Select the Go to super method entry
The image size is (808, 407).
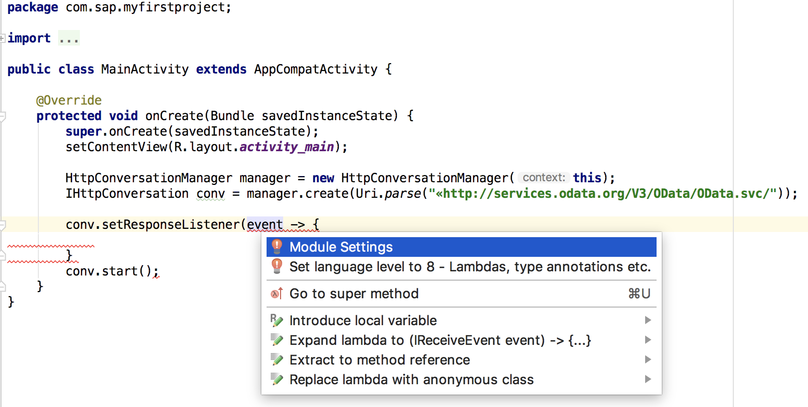click(x=462, y=294)
